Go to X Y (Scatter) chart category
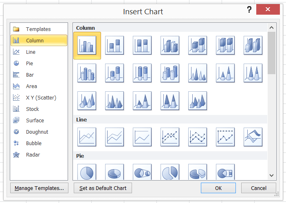The width and height of the screenshot is (286, 203). click(x=41, y=97)
